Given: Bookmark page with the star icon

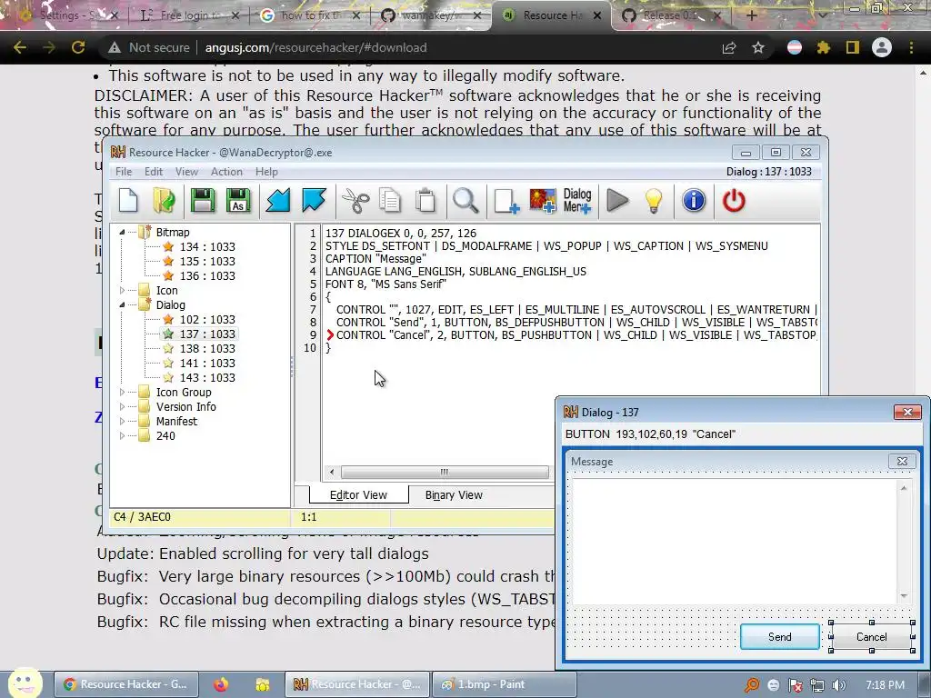Looking at the screenshot, I should pos(757,47).
